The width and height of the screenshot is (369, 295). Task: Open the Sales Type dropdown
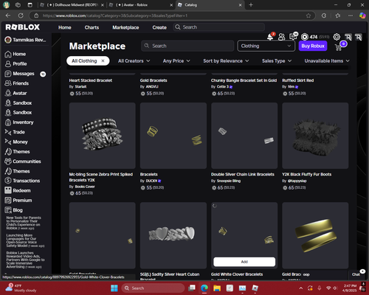[x=277, y=61]
